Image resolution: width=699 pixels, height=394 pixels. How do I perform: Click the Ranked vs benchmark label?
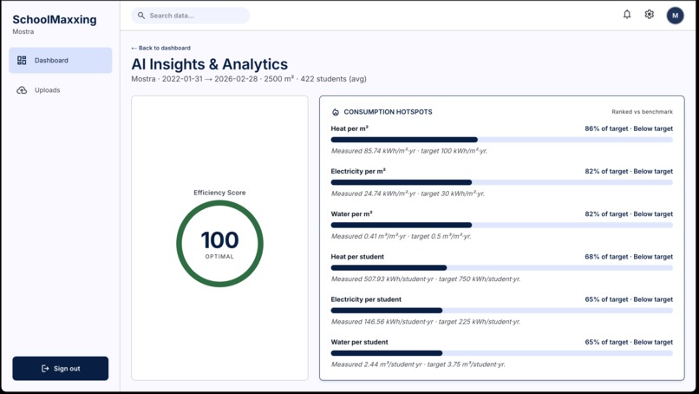pyautogui.click(x=642, y=112)
